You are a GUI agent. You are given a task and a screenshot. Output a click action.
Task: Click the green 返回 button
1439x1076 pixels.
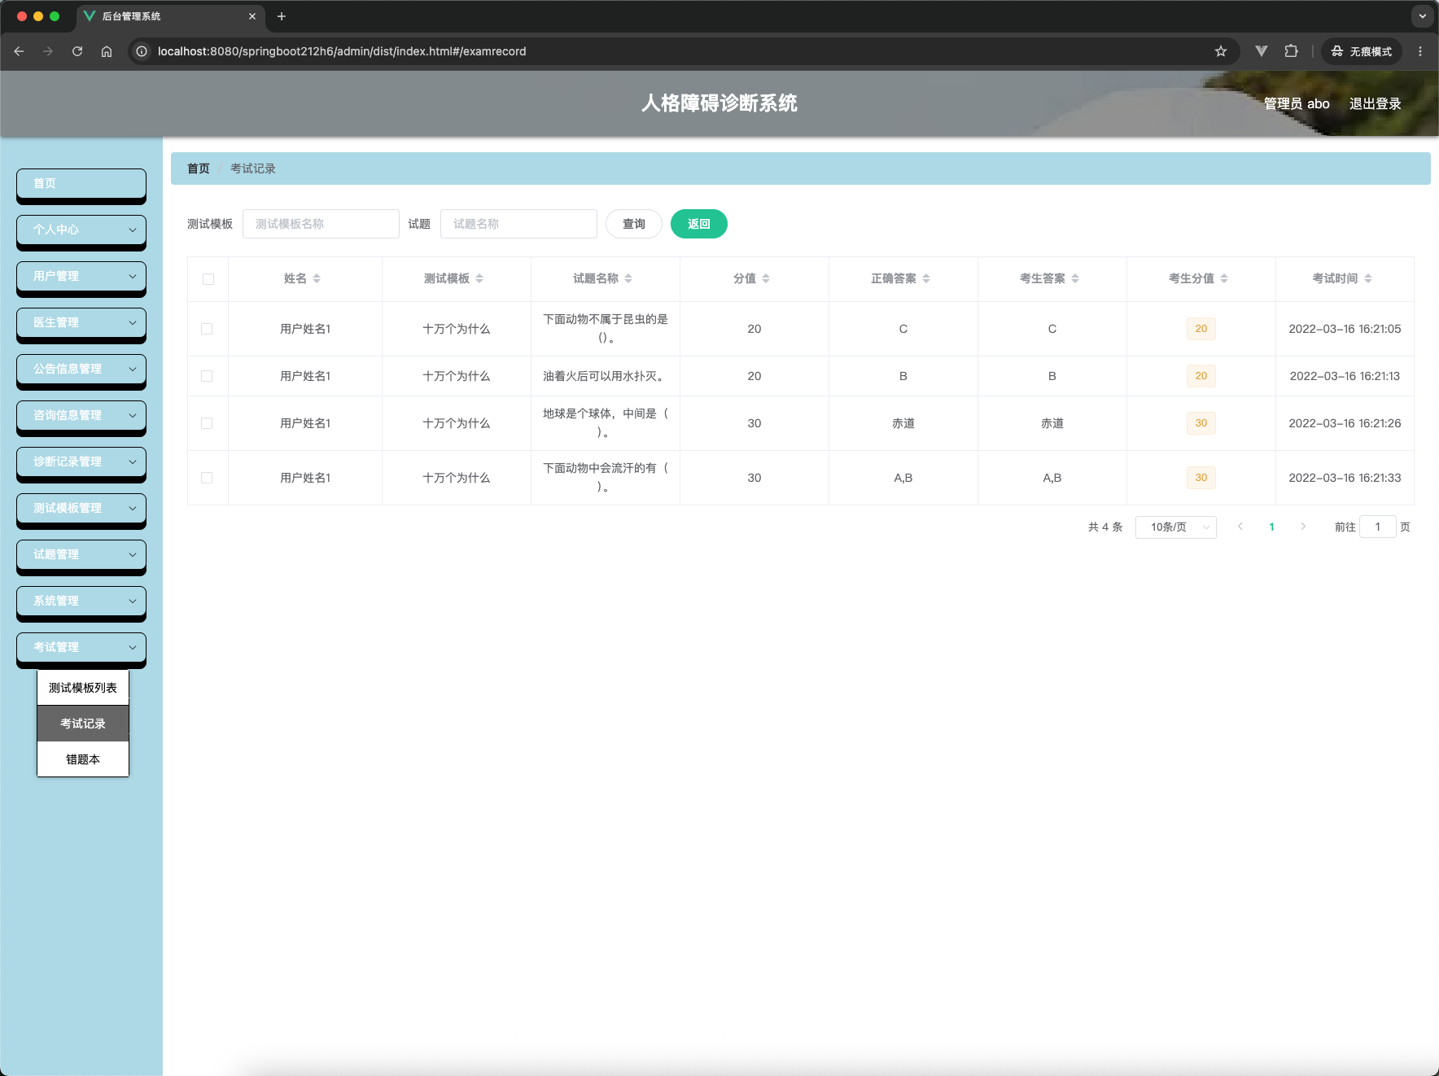699,224
